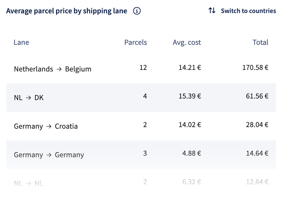Click the Average parcel price title
This screenshot has height=197, width=284.
[x=67, y=11]
